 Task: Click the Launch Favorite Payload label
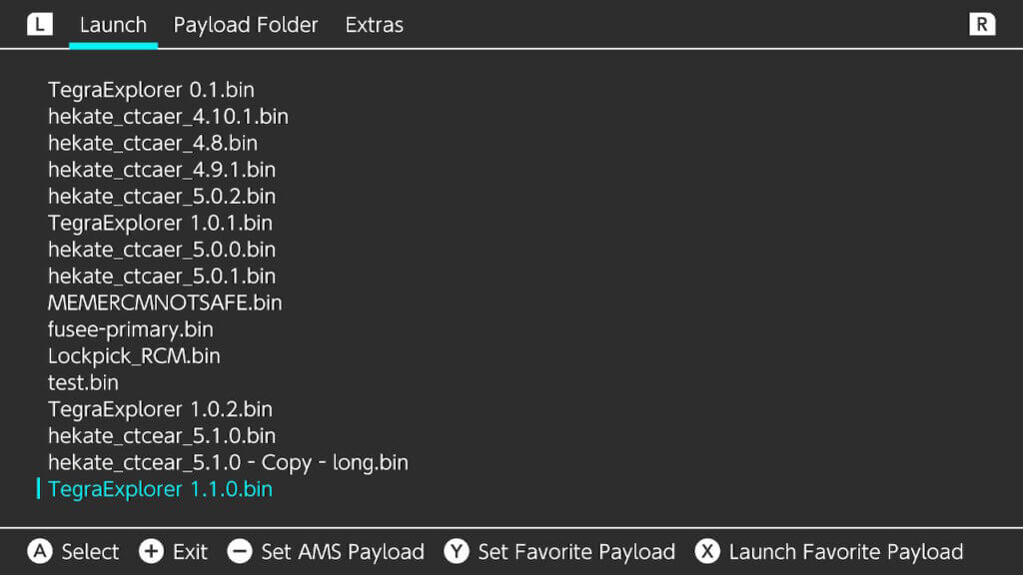[x=845, y=552]
